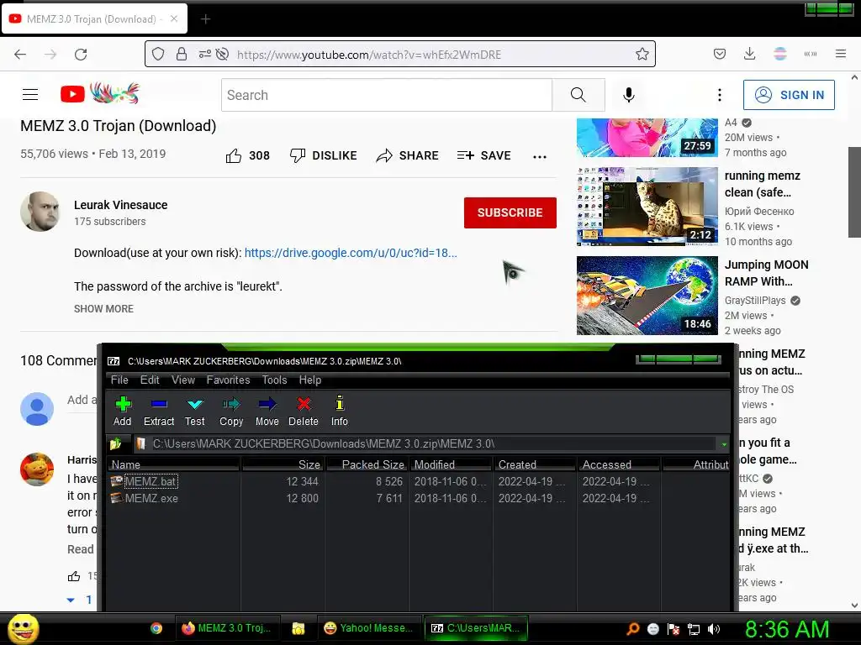Open the Jumping MOON RAMP video thumbnail

tap(647, 295)
